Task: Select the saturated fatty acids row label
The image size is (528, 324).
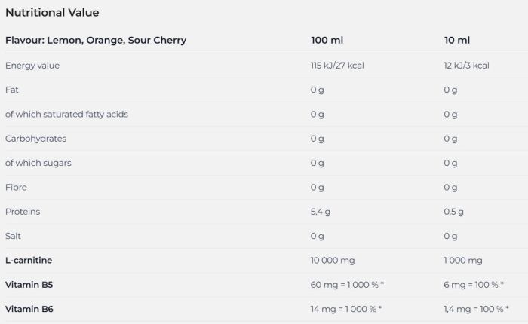Action: pos(66,115)
